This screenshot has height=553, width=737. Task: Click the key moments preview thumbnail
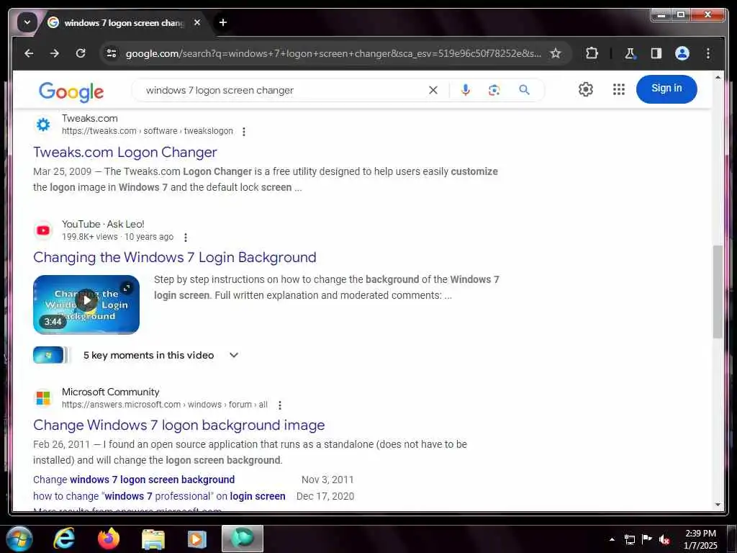pyautogui.click(x=51, y=355)
